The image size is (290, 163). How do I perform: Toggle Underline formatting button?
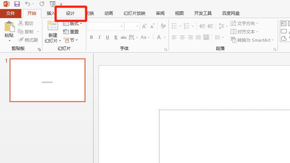(107, 37)
